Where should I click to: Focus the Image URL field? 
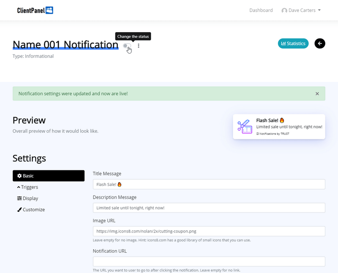coord(209,231)
